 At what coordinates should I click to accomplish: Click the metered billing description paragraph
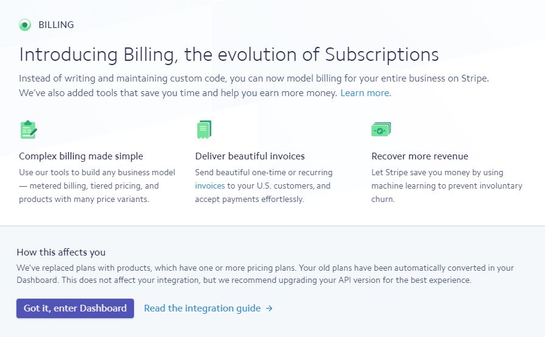(x=97, y=186)
